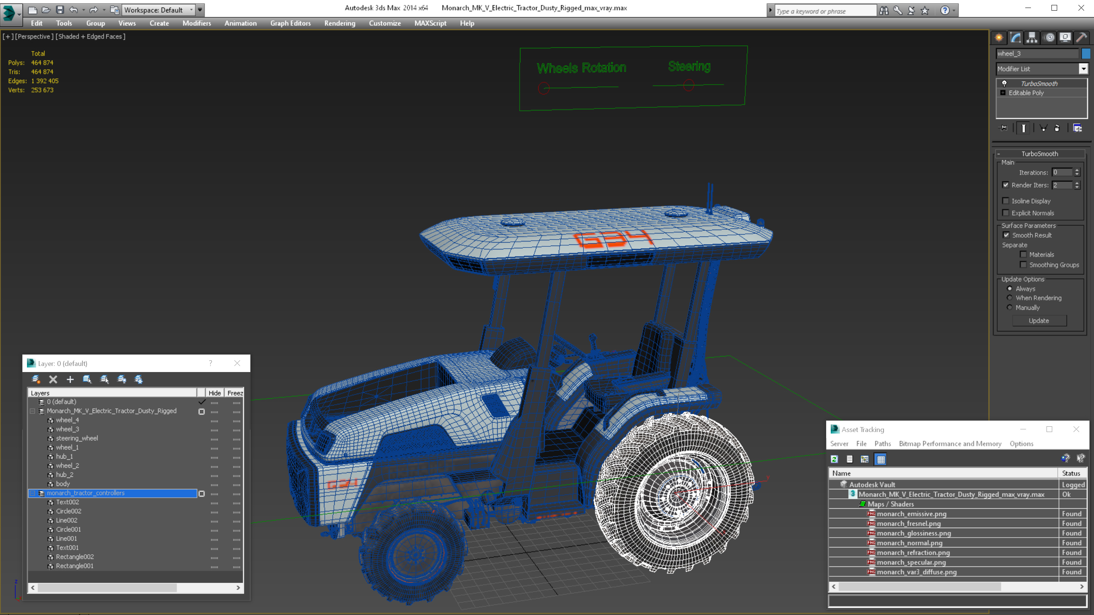Open the Modifier List dropdown
The width and height of the screenshot is (1094, 615).
click(x=1083, y=69)
